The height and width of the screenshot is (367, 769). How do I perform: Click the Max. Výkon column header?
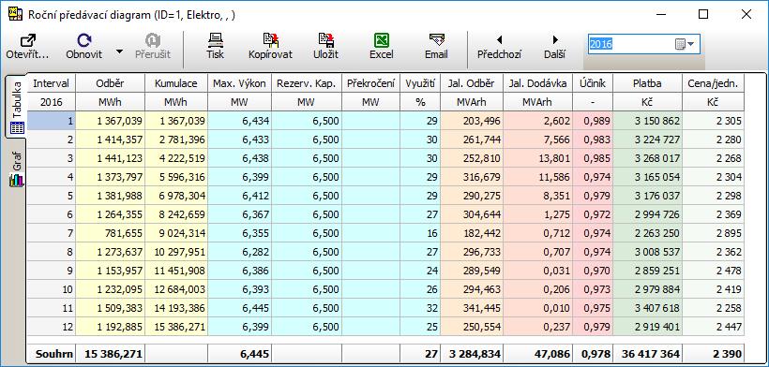pos(239,83)
